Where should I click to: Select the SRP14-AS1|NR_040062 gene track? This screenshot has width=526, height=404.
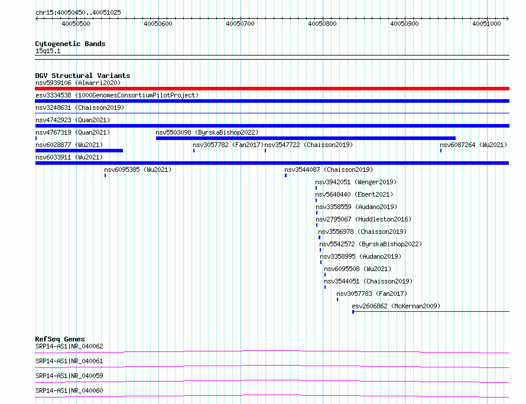(272, 352)
